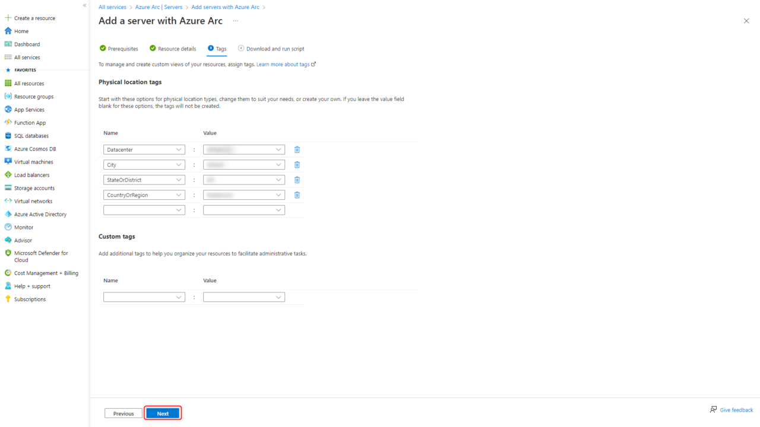Collapse the left sidebar menu
The height and width of the screenshot is (427, 760).
pyautogui.click(x=84, y=5)
